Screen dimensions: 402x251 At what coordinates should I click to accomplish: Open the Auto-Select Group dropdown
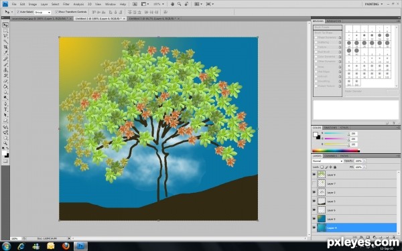[x=43, y=12]
